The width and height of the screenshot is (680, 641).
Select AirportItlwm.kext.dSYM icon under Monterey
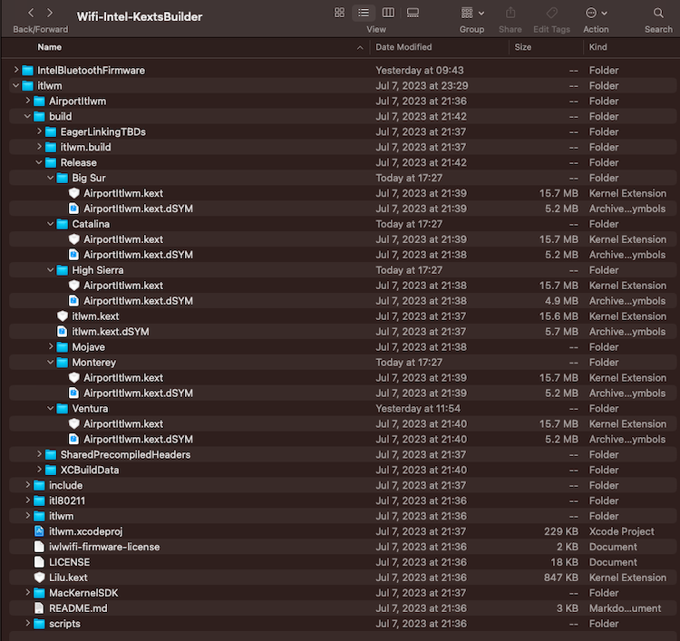click(x=73, y=393)
